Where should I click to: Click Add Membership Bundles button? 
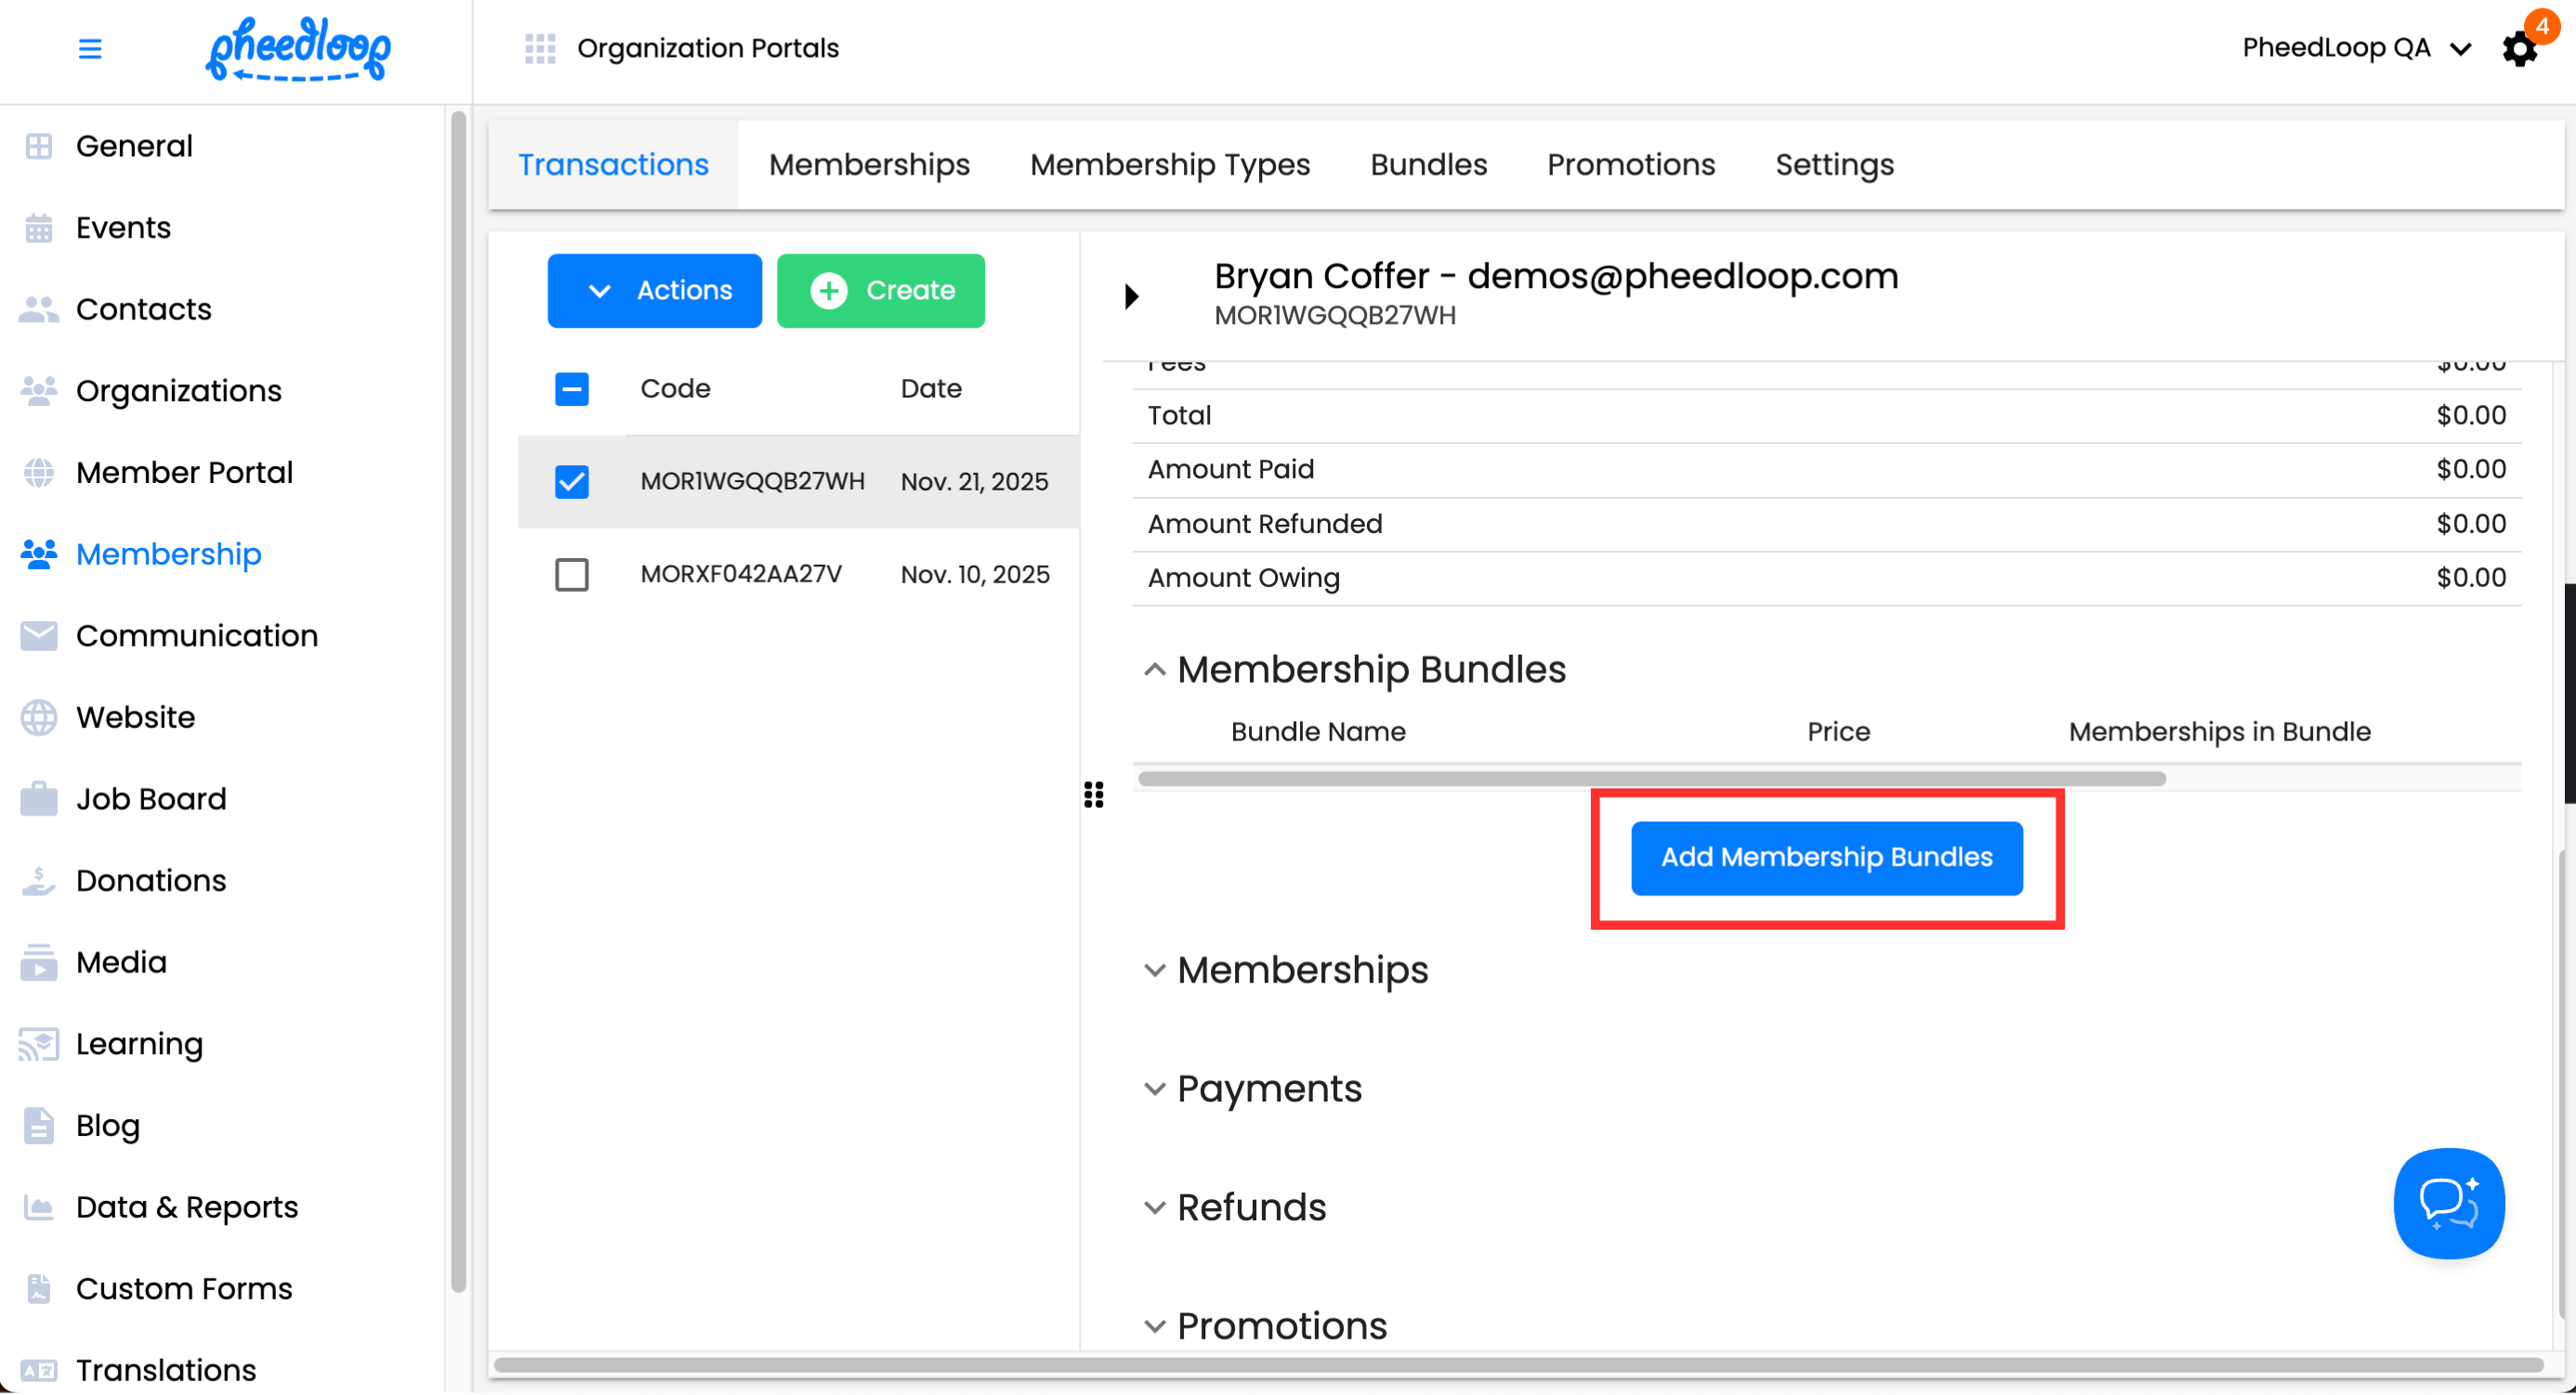1826,858
